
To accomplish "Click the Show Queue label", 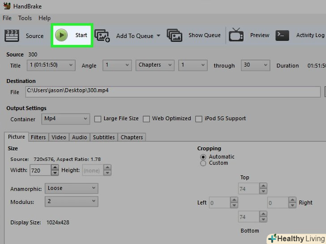I will coord(205,35).
